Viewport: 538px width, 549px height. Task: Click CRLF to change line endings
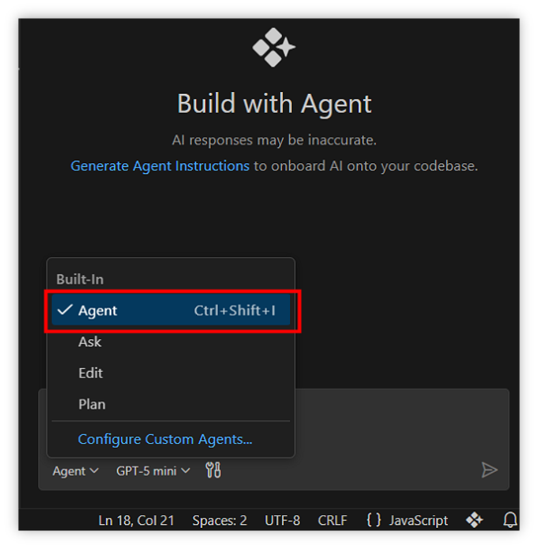[332, 520]
